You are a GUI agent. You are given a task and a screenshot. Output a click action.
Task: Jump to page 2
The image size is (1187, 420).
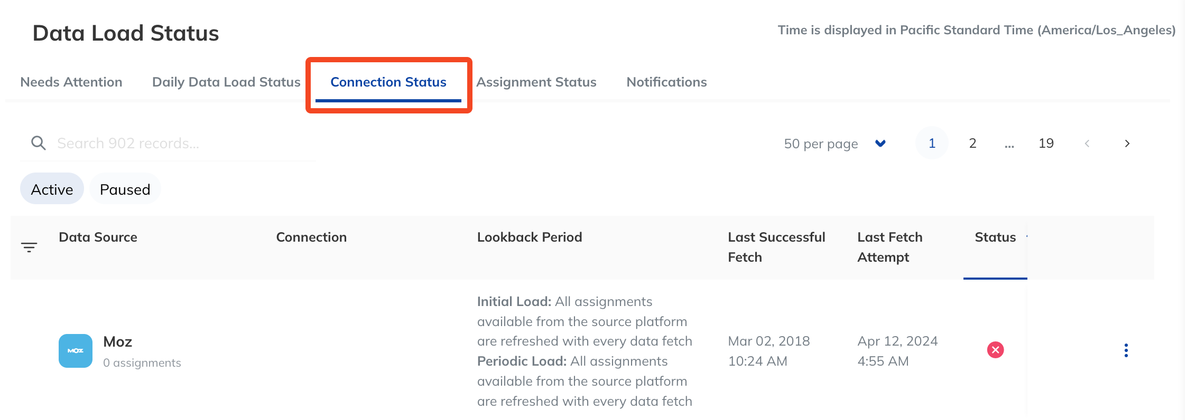[972, 144]
